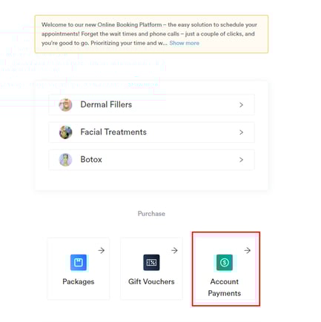The image size is (321, 322).
Task: Open the Gift Vouchers label
Action: point(151,281)
